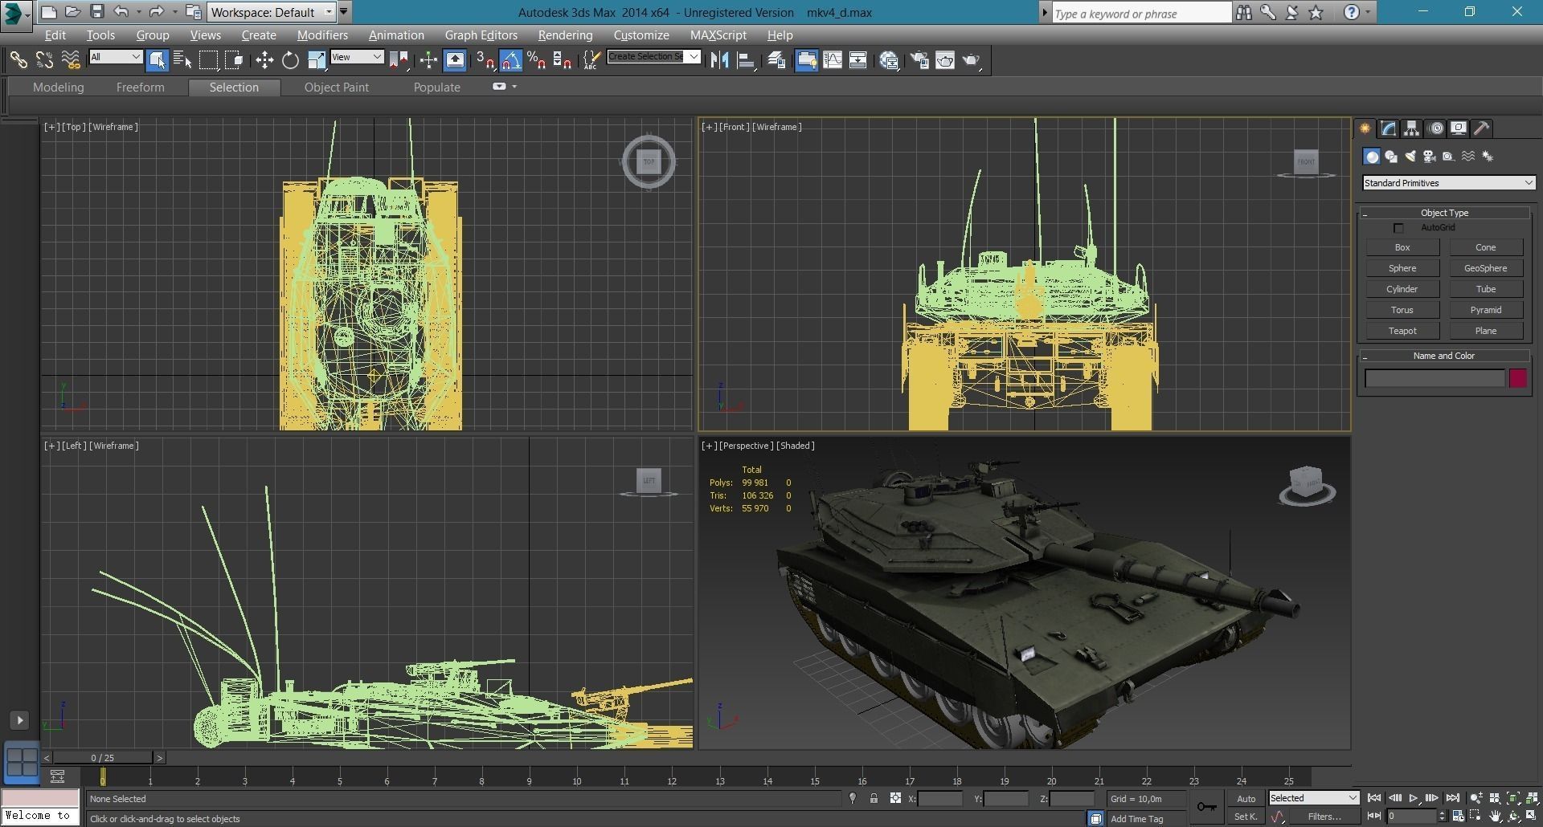Click the Rendered Frame Window icon
Viewport: 1543px width, 827px height.
tap(945, 60)
